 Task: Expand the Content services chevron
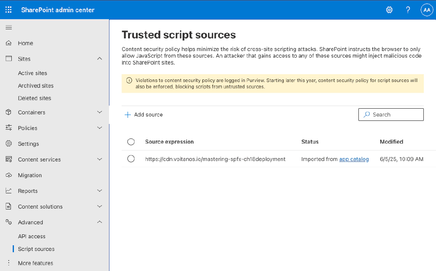tap(99, 159)
